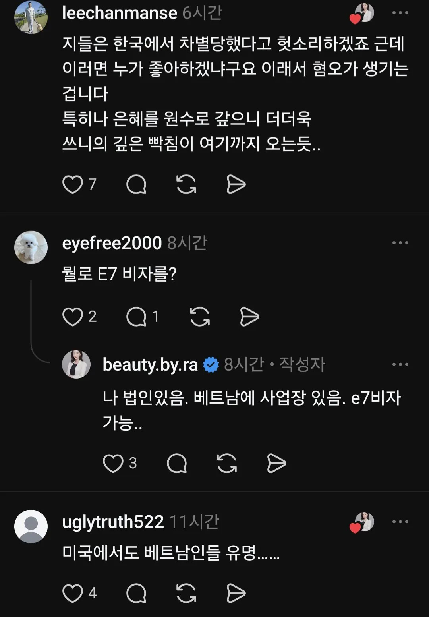Image resolution: width=429 pixels, height=617 pixels.
Task: View leechanmanse's profile picture
Action: [x=31, y=17]
